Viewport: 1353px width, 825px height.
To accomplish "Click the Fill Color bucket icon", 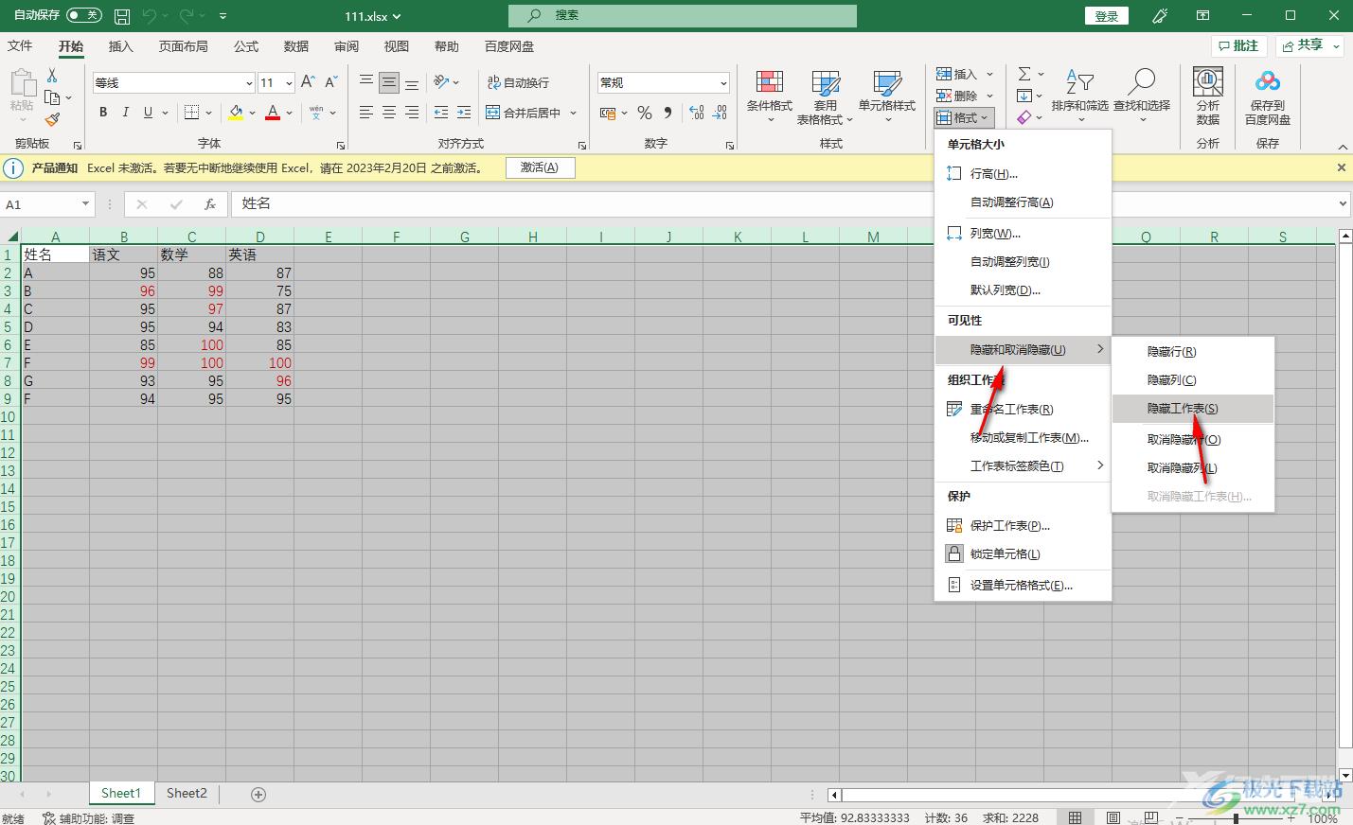I will click(236, 113).
